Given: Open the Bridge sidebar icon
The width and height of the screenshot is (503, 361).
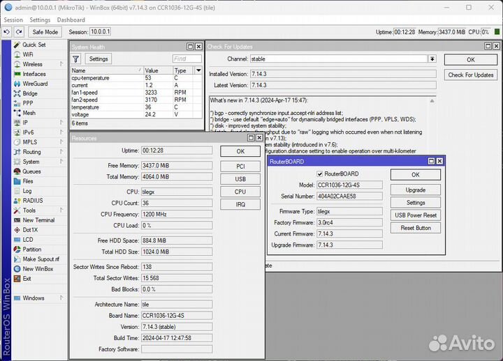Looking at the screenshot, I should point(17,93).
